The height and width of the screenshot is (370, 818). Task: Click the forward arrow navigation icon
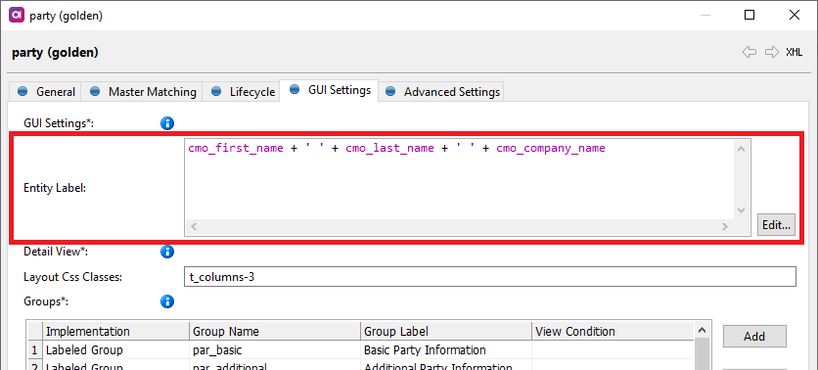(772, 52)
